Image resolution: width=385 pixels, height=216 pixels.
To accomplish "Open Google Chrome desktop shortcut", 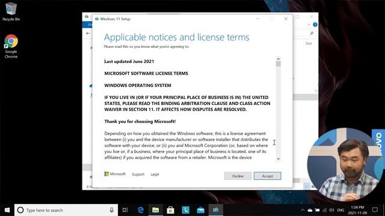I will tap(11, 47).
